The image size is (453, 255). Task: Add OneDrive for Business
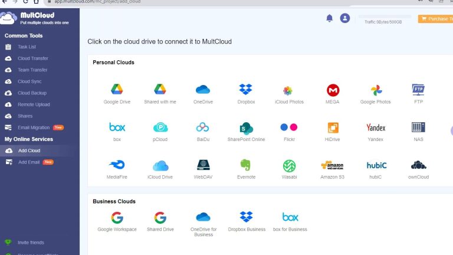(203, 224)
